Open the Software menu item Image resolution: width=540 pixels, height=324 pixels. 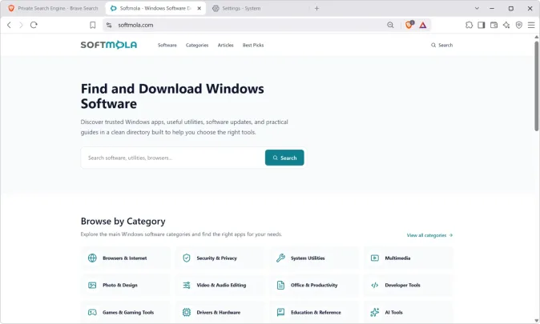(x=167, y=45)
